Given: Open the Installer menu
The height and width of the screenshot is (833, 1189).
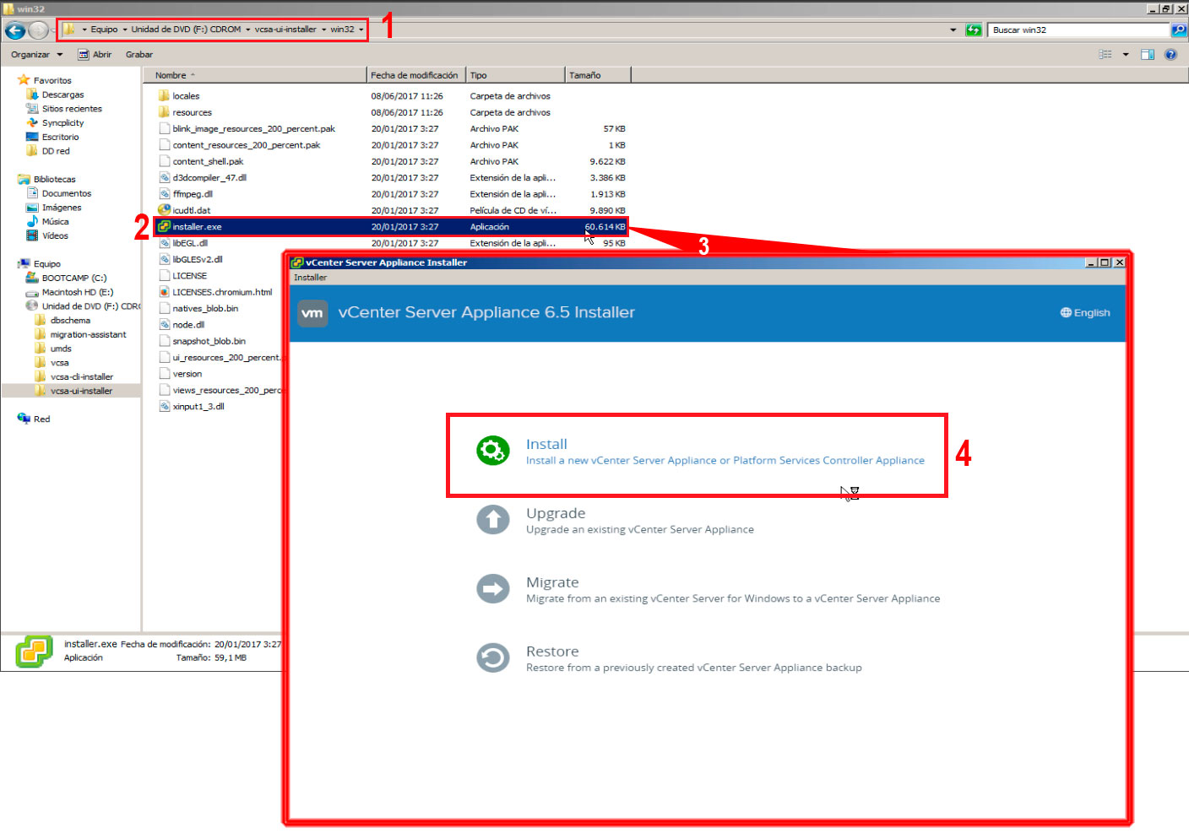Looking at the screenshot, I should pyautogui.click(x=309, y=277).
